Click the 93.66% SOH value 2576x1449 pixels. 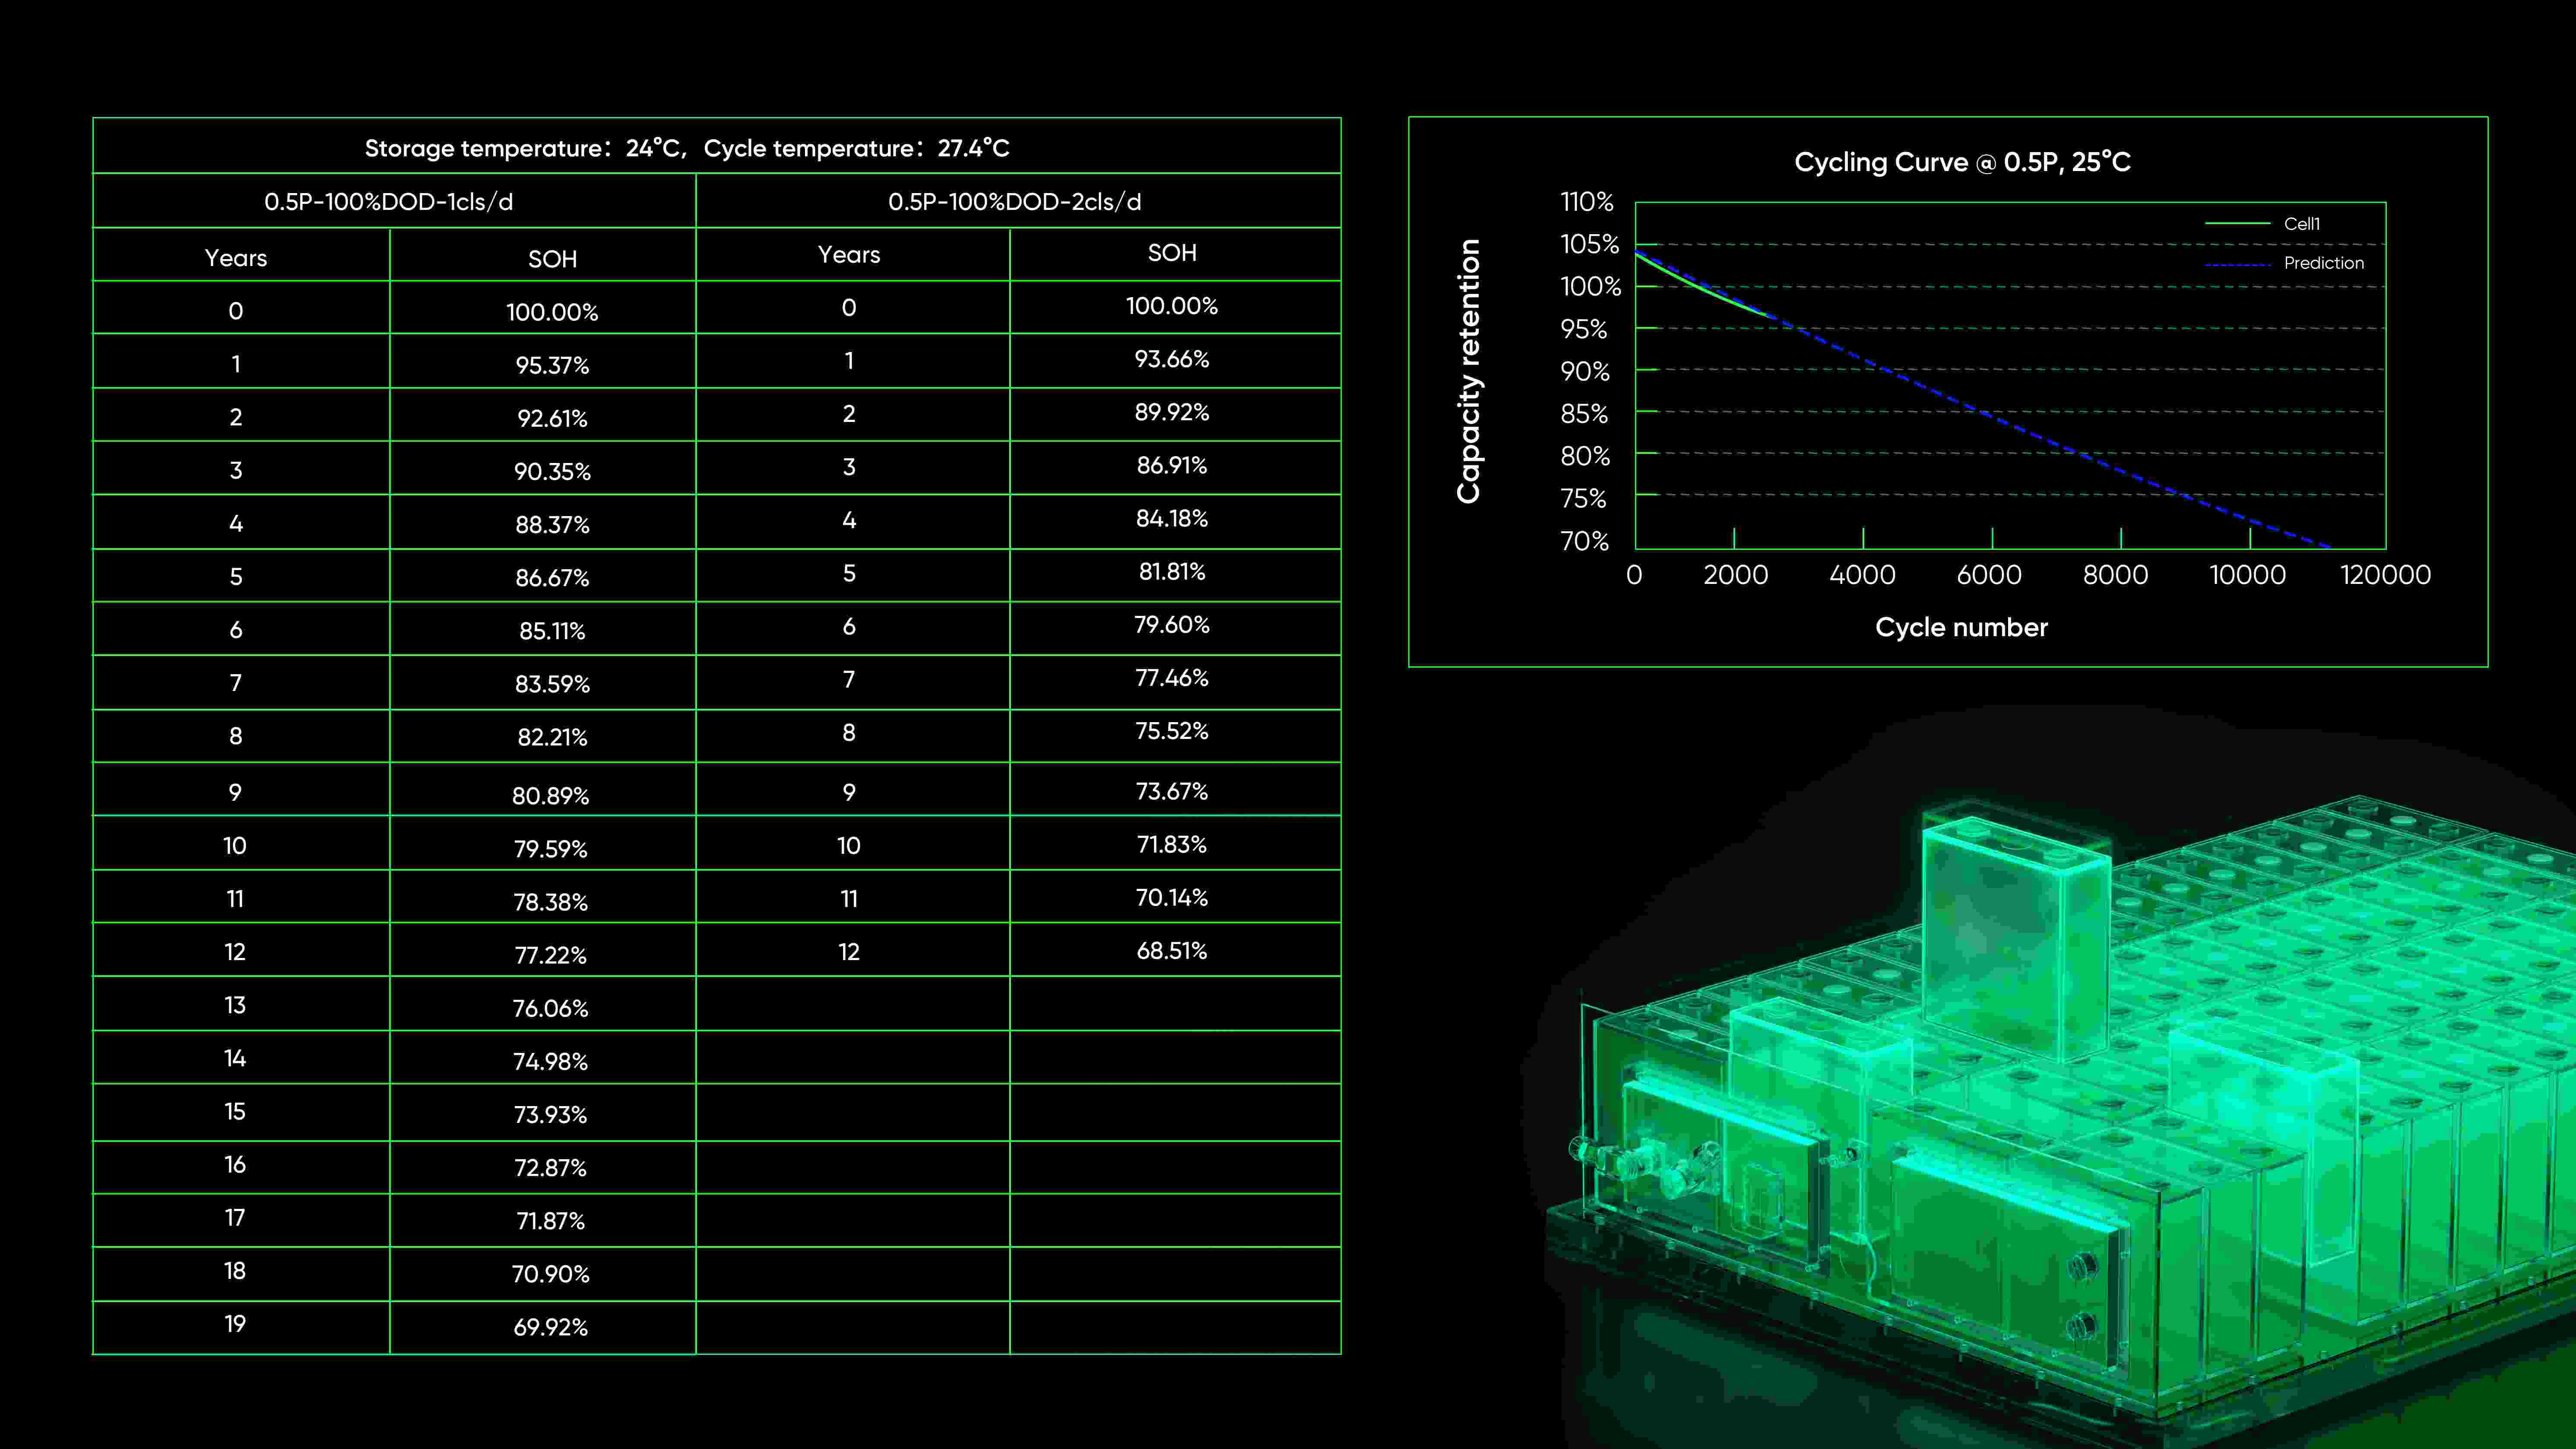1172,359
